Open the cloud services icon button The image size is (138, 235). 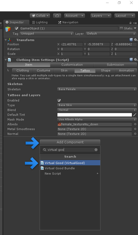[57, 16]
